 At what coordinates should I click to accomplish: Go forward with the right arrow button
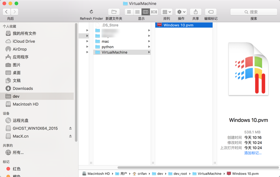pyautogui.click(x=14, y=12)
